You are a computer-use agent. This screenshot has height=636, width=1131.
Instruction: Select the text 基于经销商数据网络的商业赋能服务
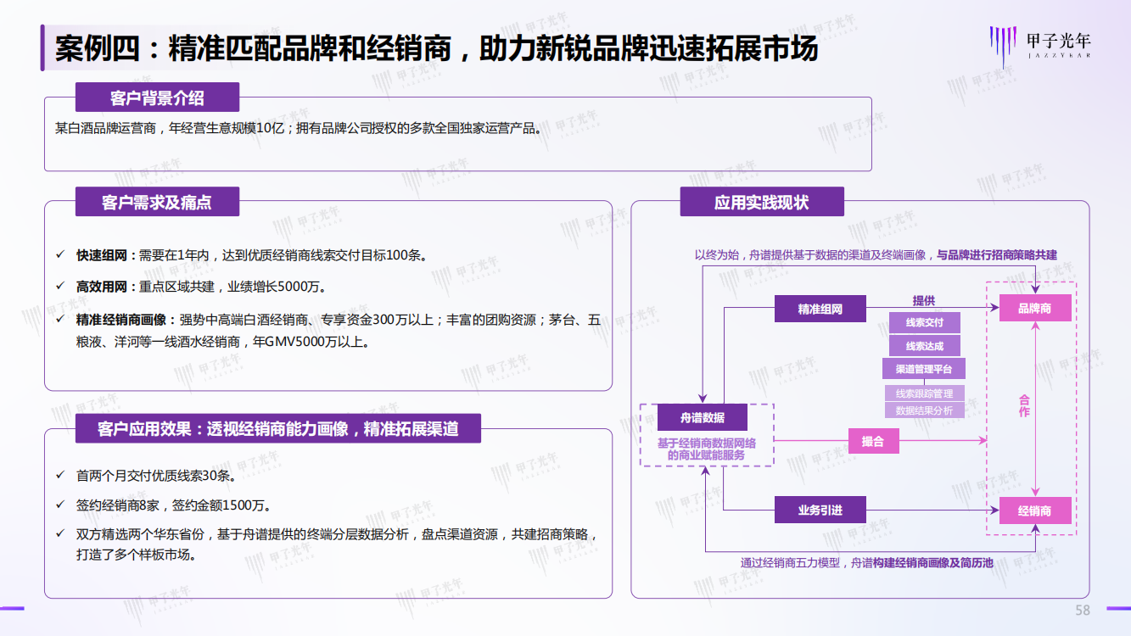(x=706, y=449)
